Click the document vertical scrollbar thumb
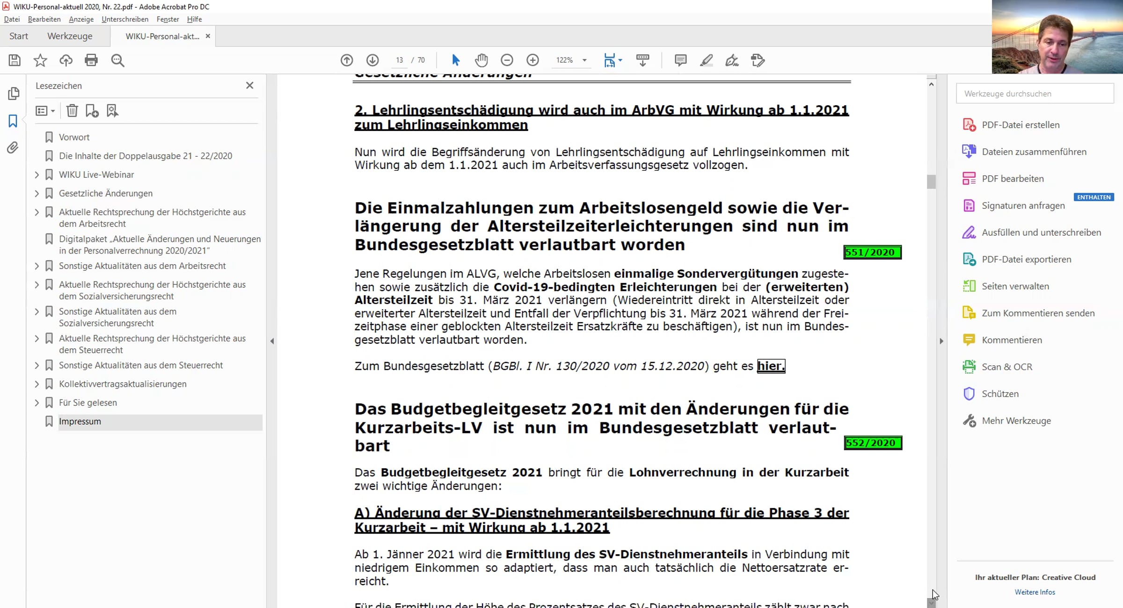The image size is (1123, 608). point(931,182)
